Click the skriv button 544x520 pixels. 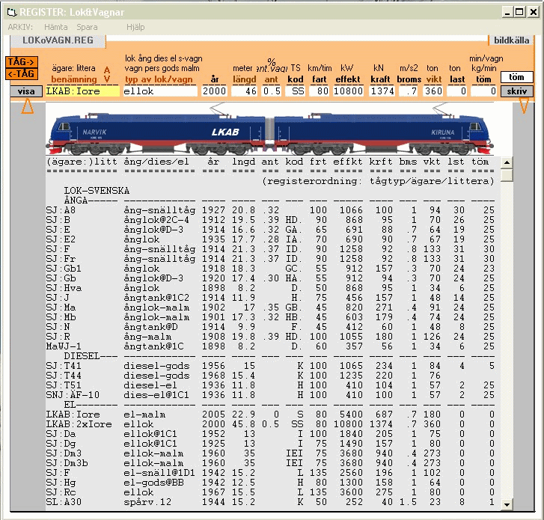click(517, 91)
